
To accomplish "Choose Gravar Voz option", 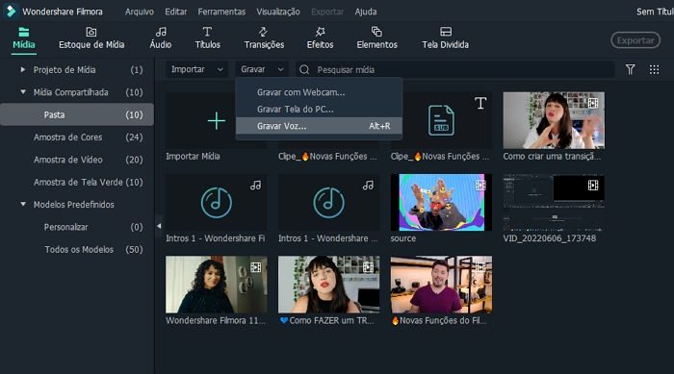I will [x=319, y=126].
